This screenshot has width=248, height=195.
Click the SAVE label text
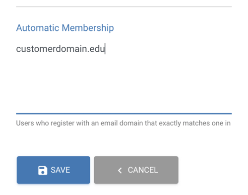click(61, 170)
